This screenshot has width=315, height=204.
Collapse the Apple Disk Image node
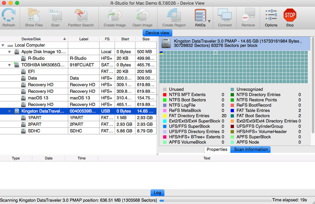9,52
